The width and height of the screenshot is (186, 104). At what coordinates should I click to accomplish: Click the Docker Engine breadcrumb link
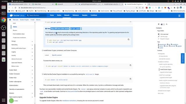coord(24,20)
